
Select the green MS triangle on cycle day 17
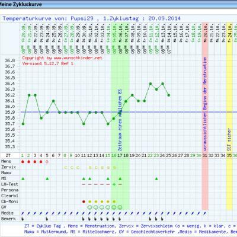tap(120, 178)
